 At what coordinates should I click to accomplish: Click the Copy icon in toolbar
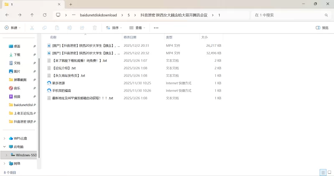coord(44,28)
